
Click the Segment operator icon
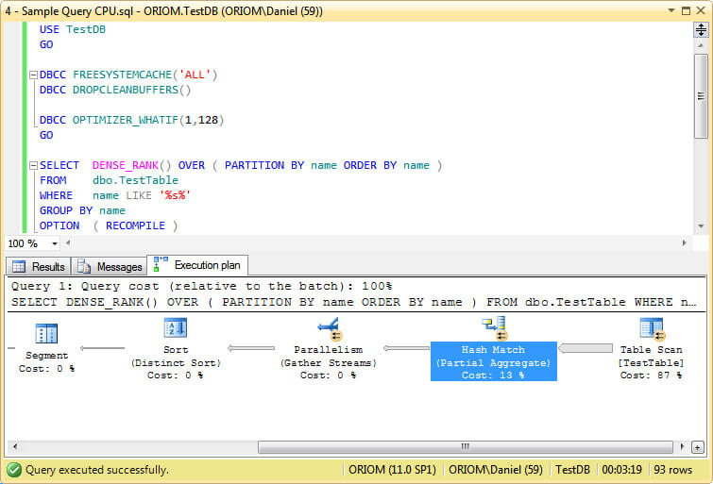tap(46, 333)
